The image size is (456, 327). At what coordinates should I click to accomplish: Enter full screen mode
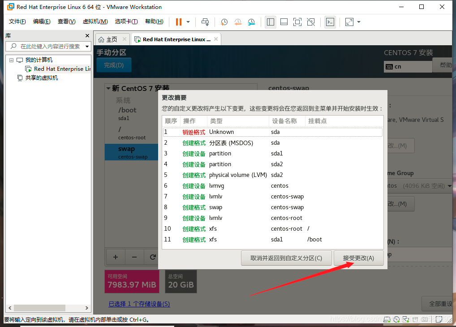pyautogui.click(x=297, y=22)
